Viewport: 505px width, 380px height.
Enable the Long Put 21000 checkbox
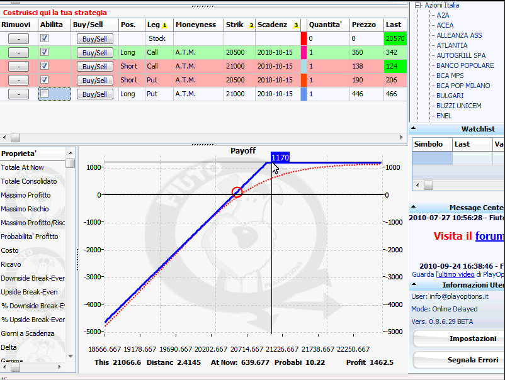click(x=45, y=94)
